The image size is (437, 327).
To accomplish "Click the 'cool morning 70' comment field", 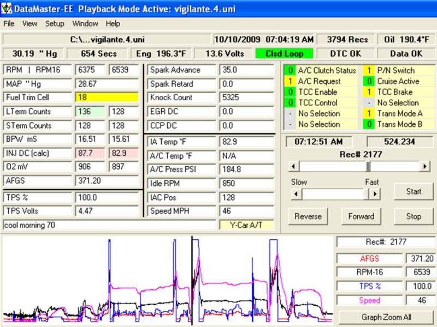I will 109,225.
